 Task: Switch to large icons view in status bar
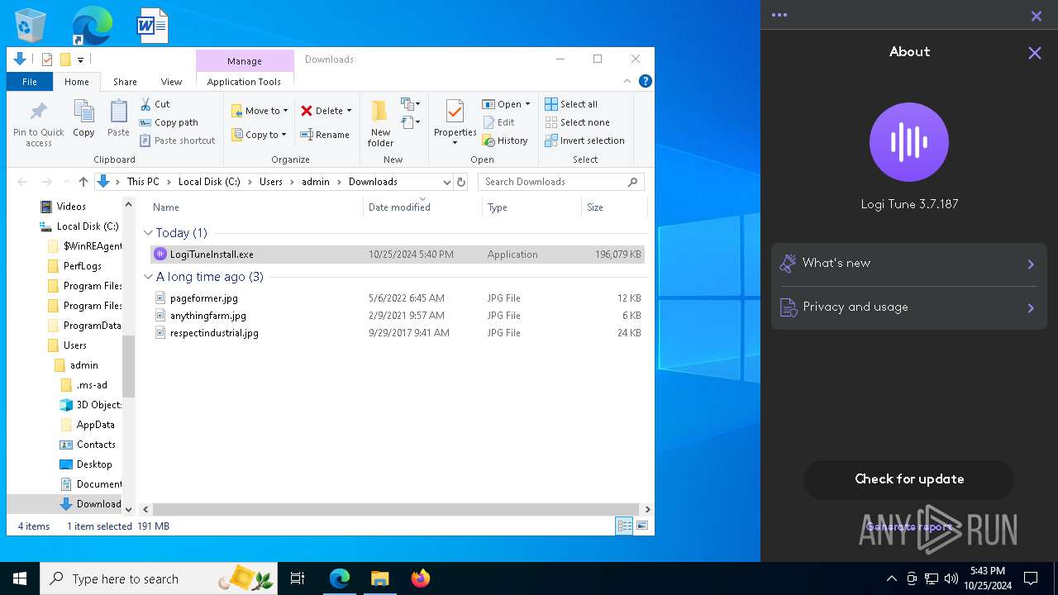click(x=642, y=526)
